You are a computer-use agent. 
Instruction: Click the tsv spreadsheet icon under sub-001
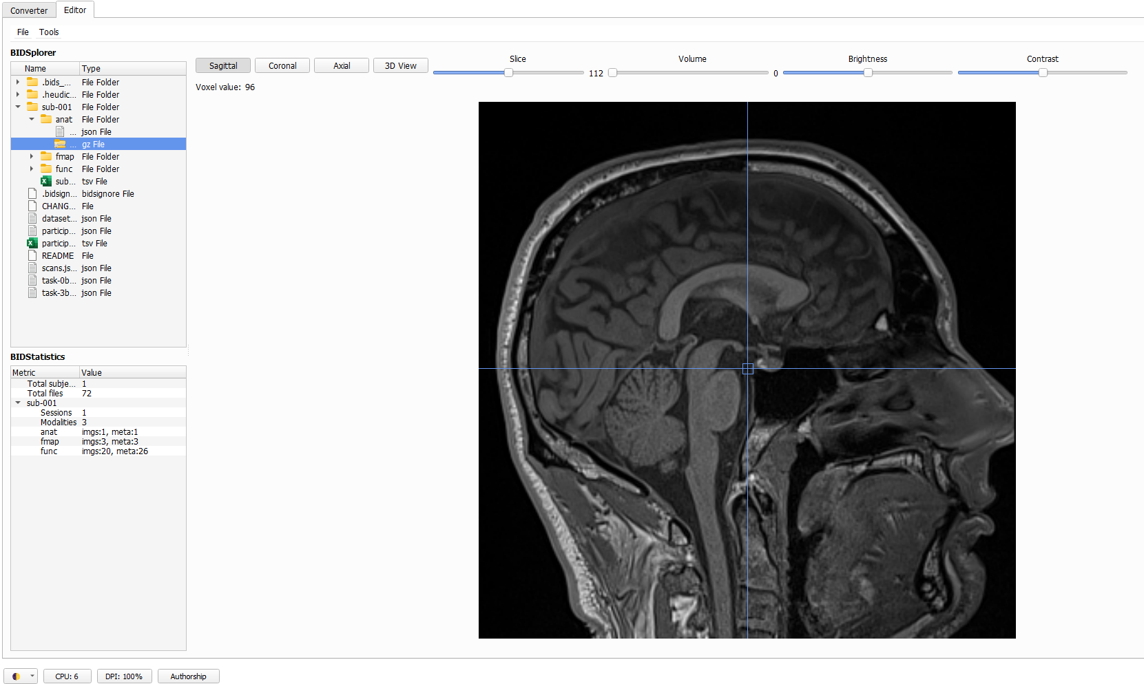coord(46,182)
